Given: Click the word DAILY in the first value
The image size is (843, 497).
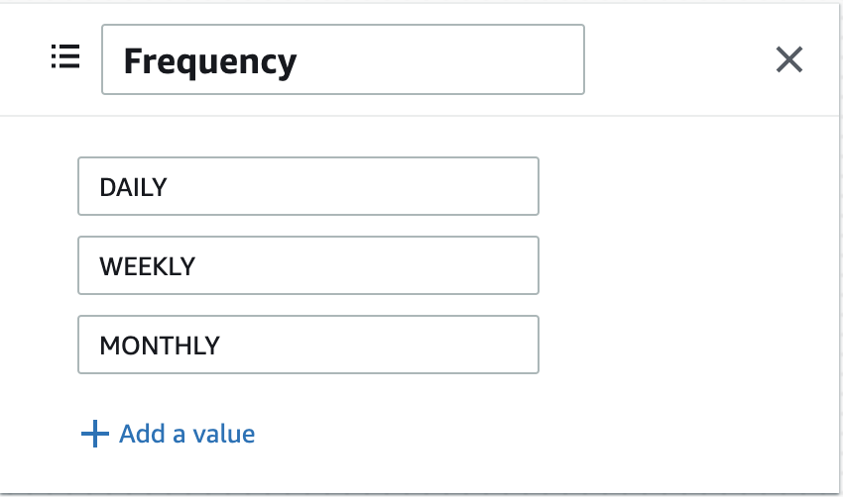Looking at the screenshot, I should pyautogui.click(x=133, y=187).
